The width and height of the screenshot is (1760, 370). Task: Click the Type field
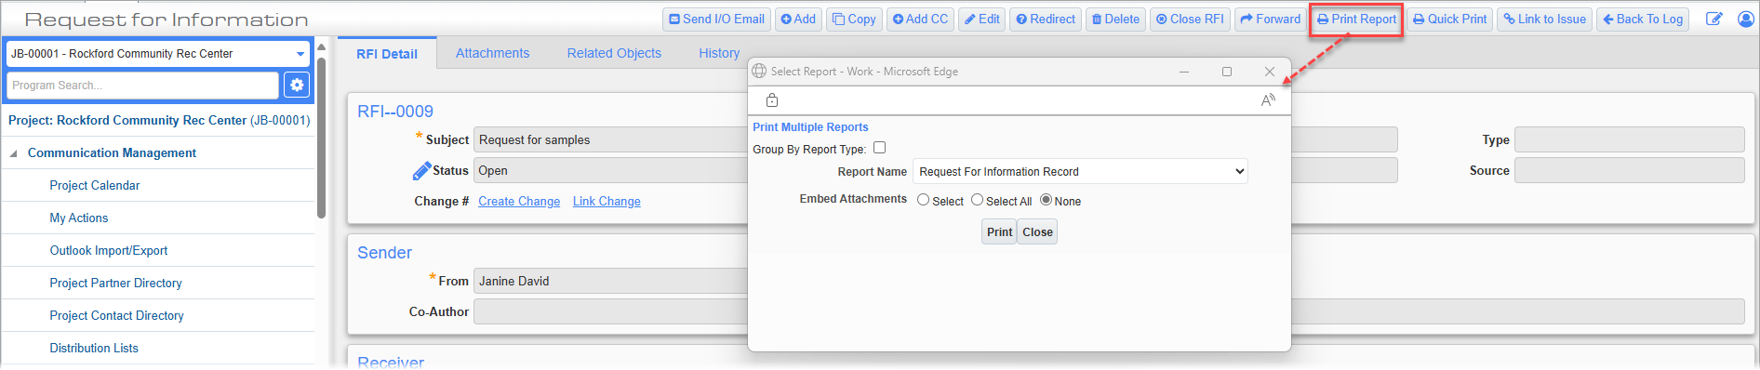(1629, 140)
